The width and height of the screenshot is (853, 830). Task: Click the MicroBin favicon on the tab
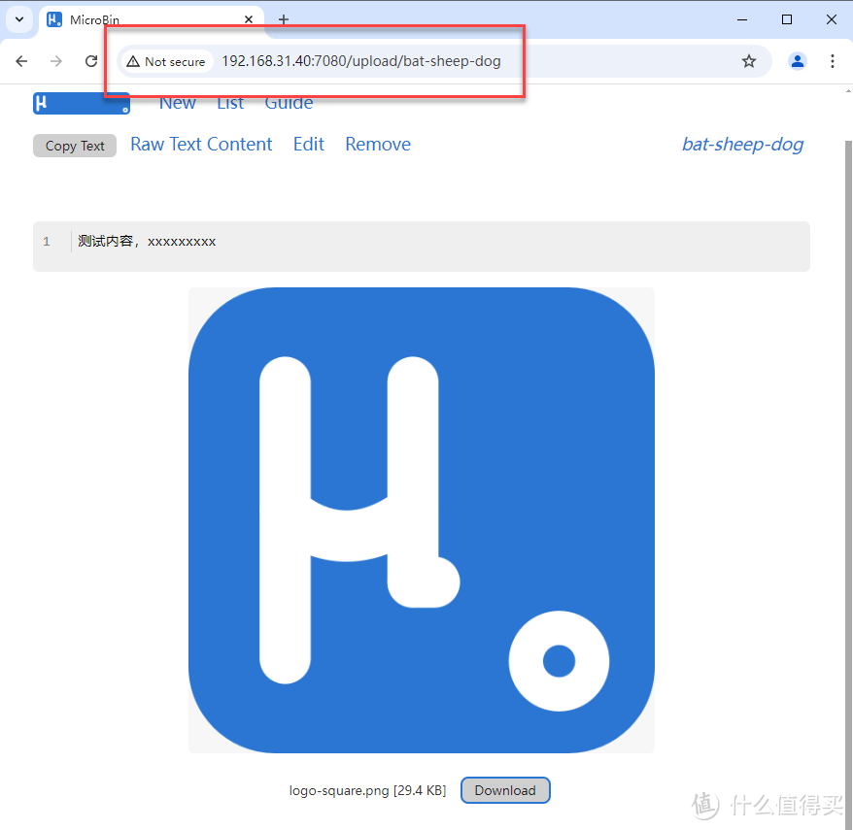click(x=54, y=18)
